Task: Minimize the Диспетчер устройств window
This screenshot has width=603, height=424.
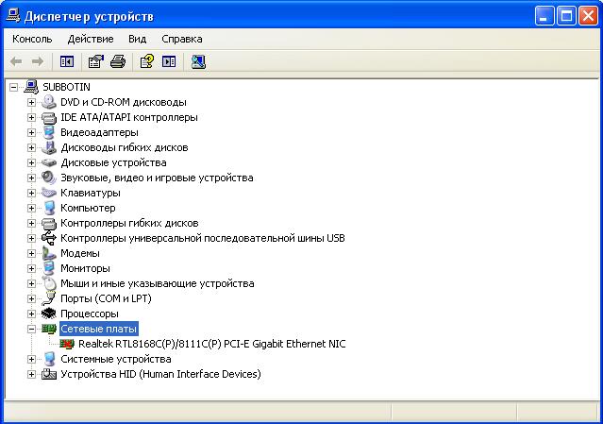Action: (x=544, y=16)
